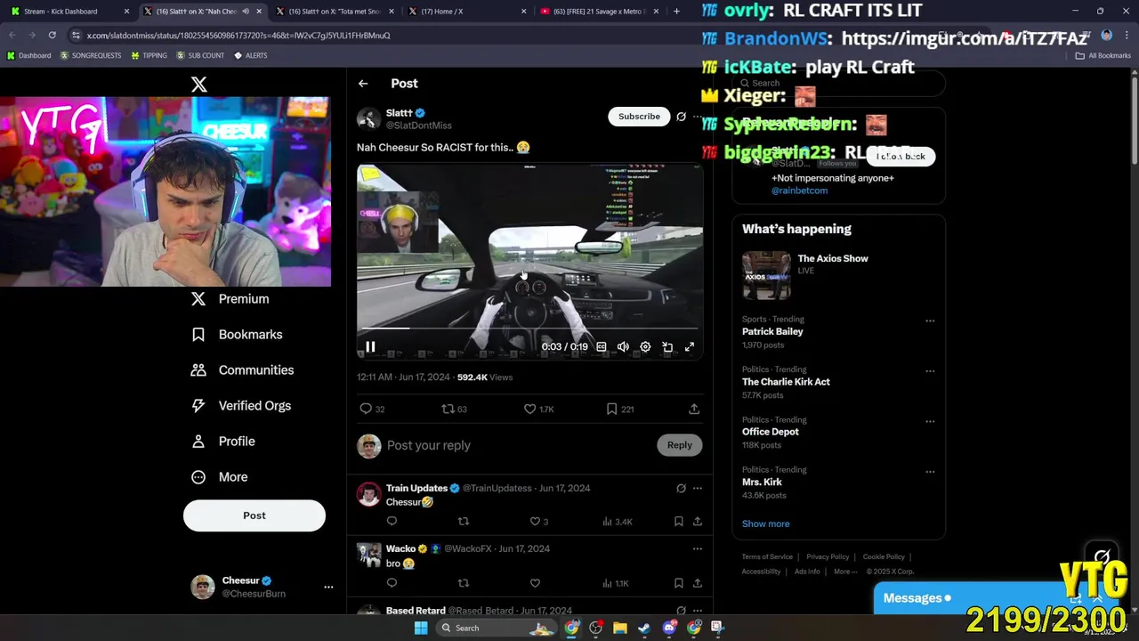Like the Wacko reply
Screen dimensions: 1139x641
tap(535, 583)
